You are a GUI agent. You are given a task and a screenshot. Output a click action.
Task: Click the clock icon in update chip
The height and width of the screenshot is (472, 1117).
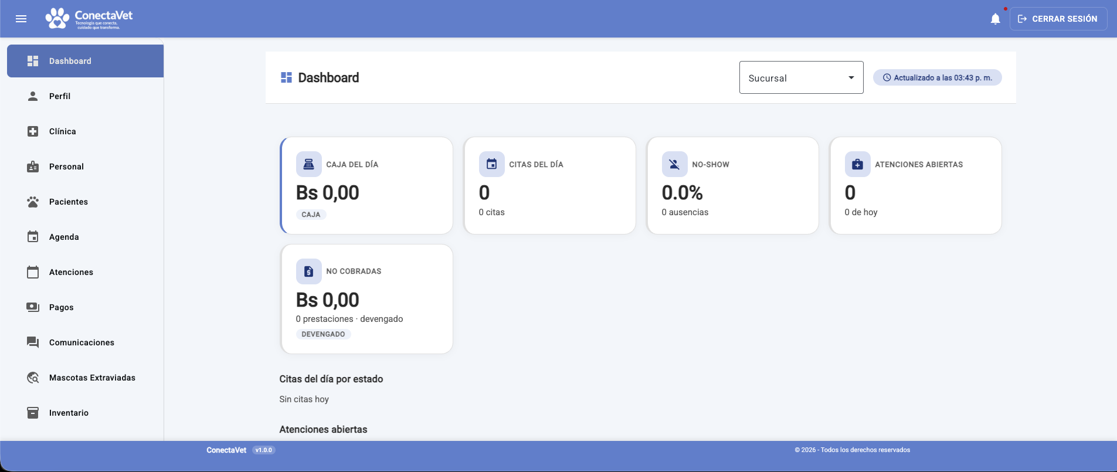click(887, 77)
